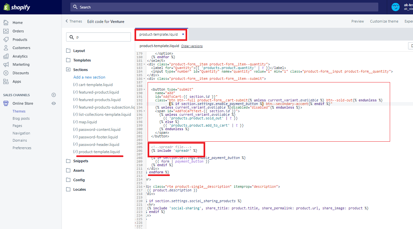413x229 pixels.
Task: Fold code at line 182 arrow
Action: pyautogui.click(x=145, y=64)
